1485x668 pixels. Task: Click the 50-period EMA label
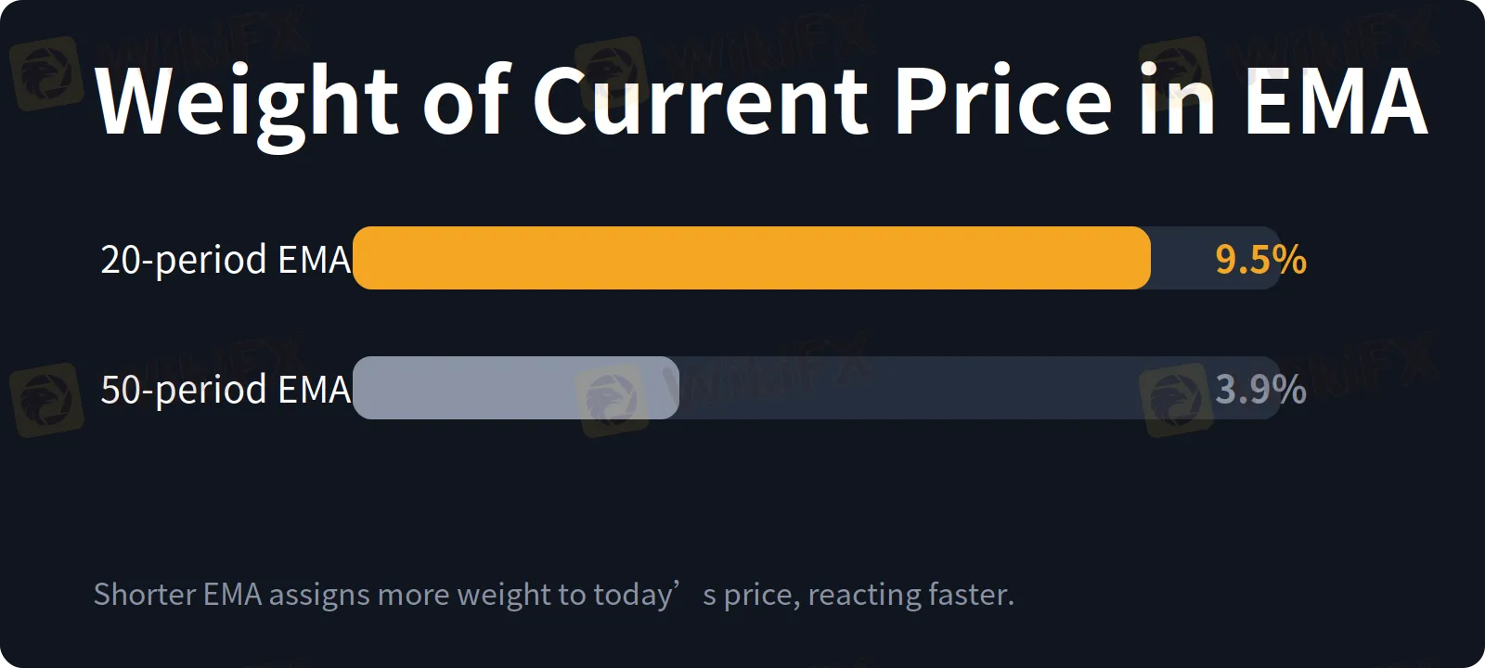pos(226,390)
